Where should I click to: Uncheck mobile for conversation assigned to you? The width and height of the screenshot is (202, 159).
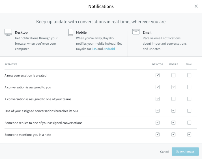173,87
